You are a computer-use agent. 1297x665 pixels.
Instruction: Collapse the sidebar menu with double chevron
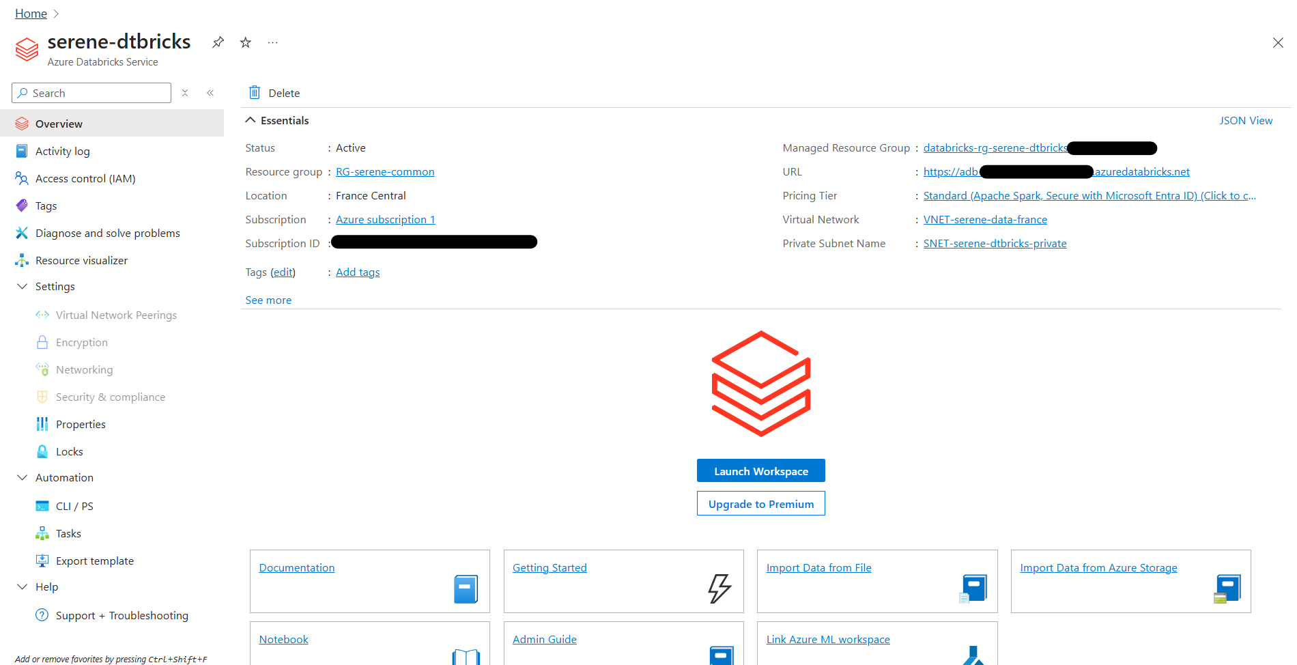(x=210, y=93)
